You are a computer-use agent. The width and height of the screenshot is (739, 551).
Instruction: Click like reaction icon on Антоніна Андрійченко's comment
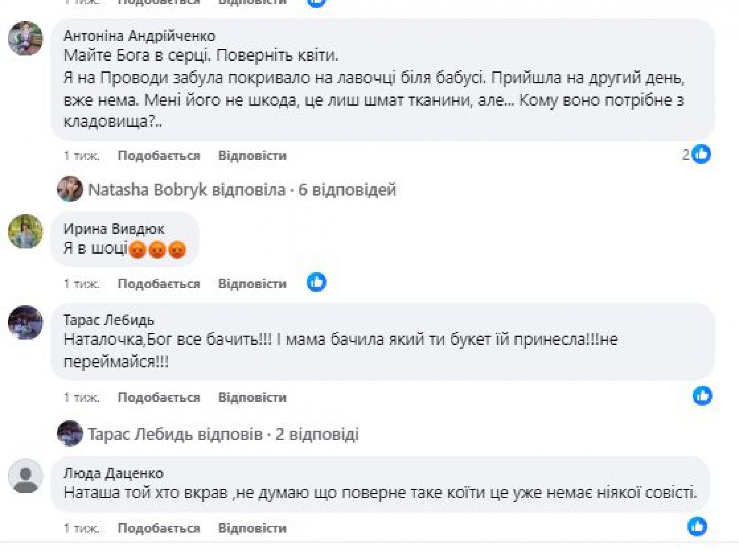click(701, 154)
